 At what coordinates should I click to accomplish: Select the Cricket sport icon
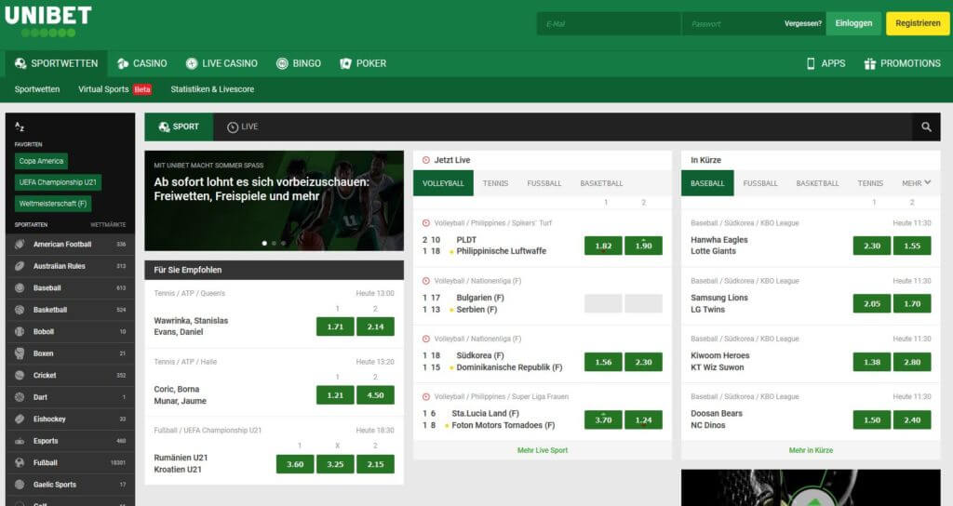pos(20,376)
